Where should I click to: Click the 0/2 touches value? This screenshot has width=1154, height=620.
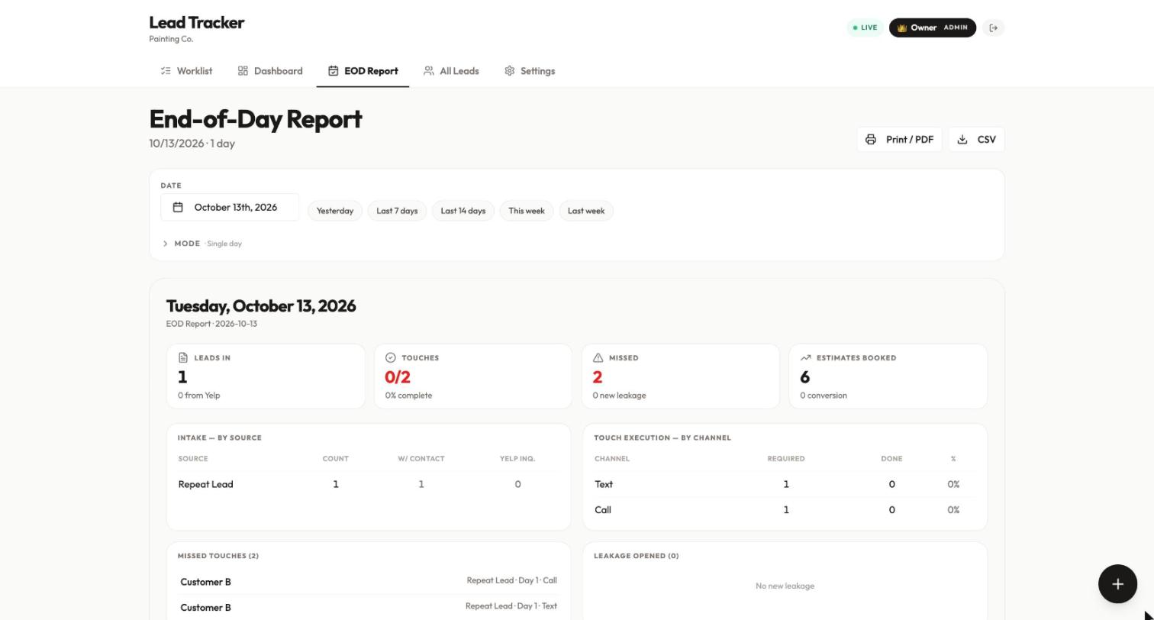pyautogui.click(x=398, y=377)
